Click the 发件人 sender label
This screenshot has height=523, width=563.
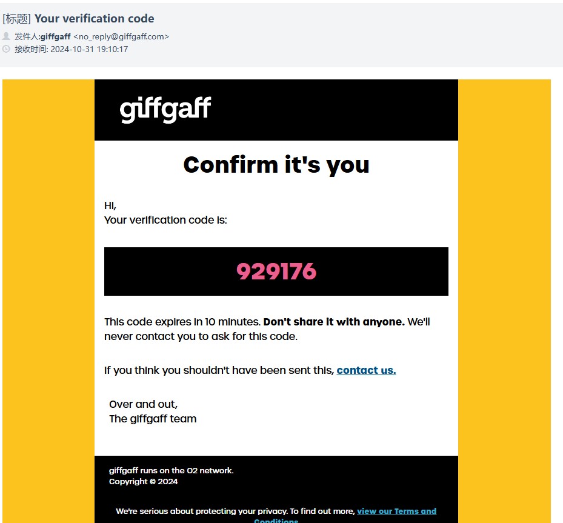coord(27,36)
